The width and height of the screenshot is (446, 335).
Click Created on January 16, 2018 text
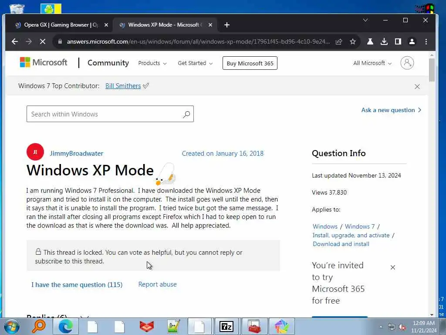(223, 154)
